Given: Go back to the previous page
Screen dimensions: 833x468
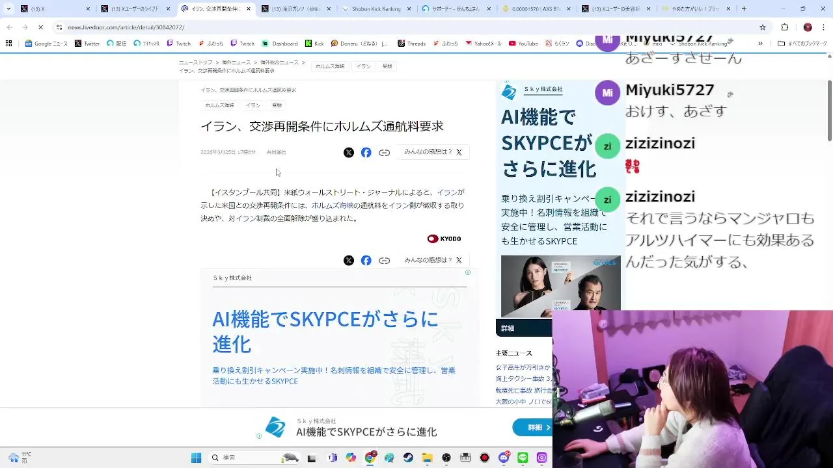Looking at the screenshot, I should (9, 27).
